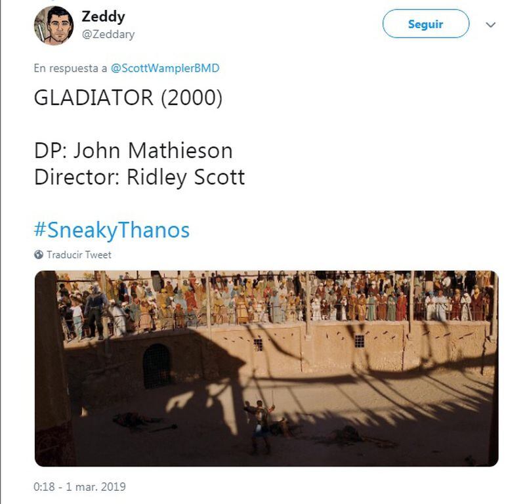Viewport: 525px width, 504px height.
Task: Open the attached Gladiator arena image
Action: click(x=266, y=368)
